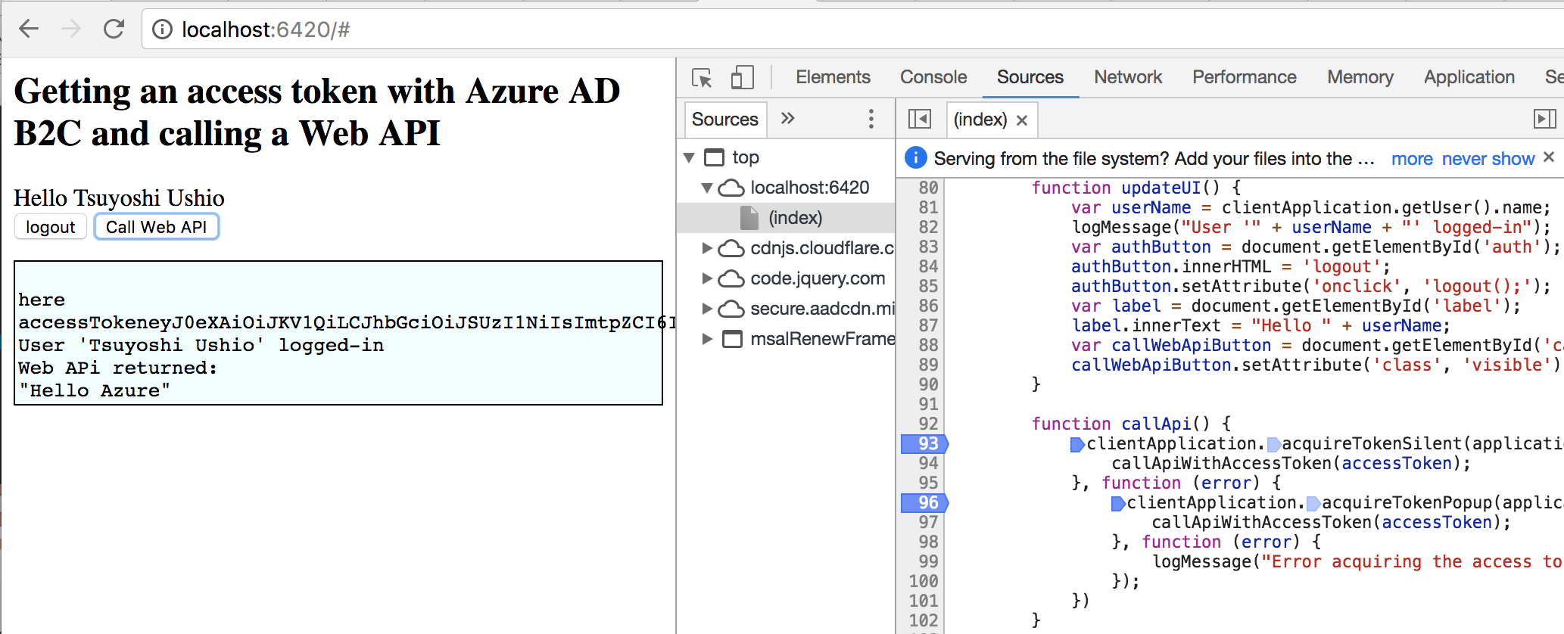
Task: Switch to the Sources tab
Action: (1030, 77)
